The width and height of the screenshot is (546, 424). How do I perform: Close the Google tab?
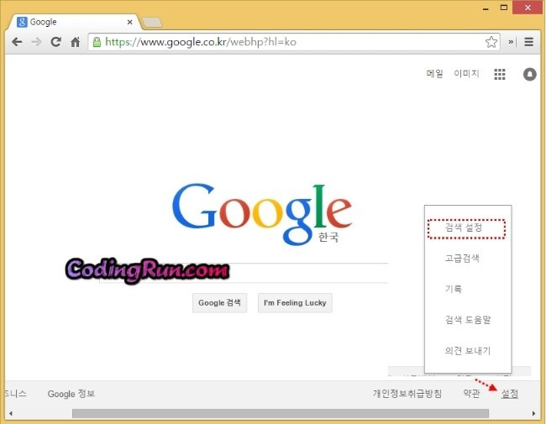click(x=130, y=22)
